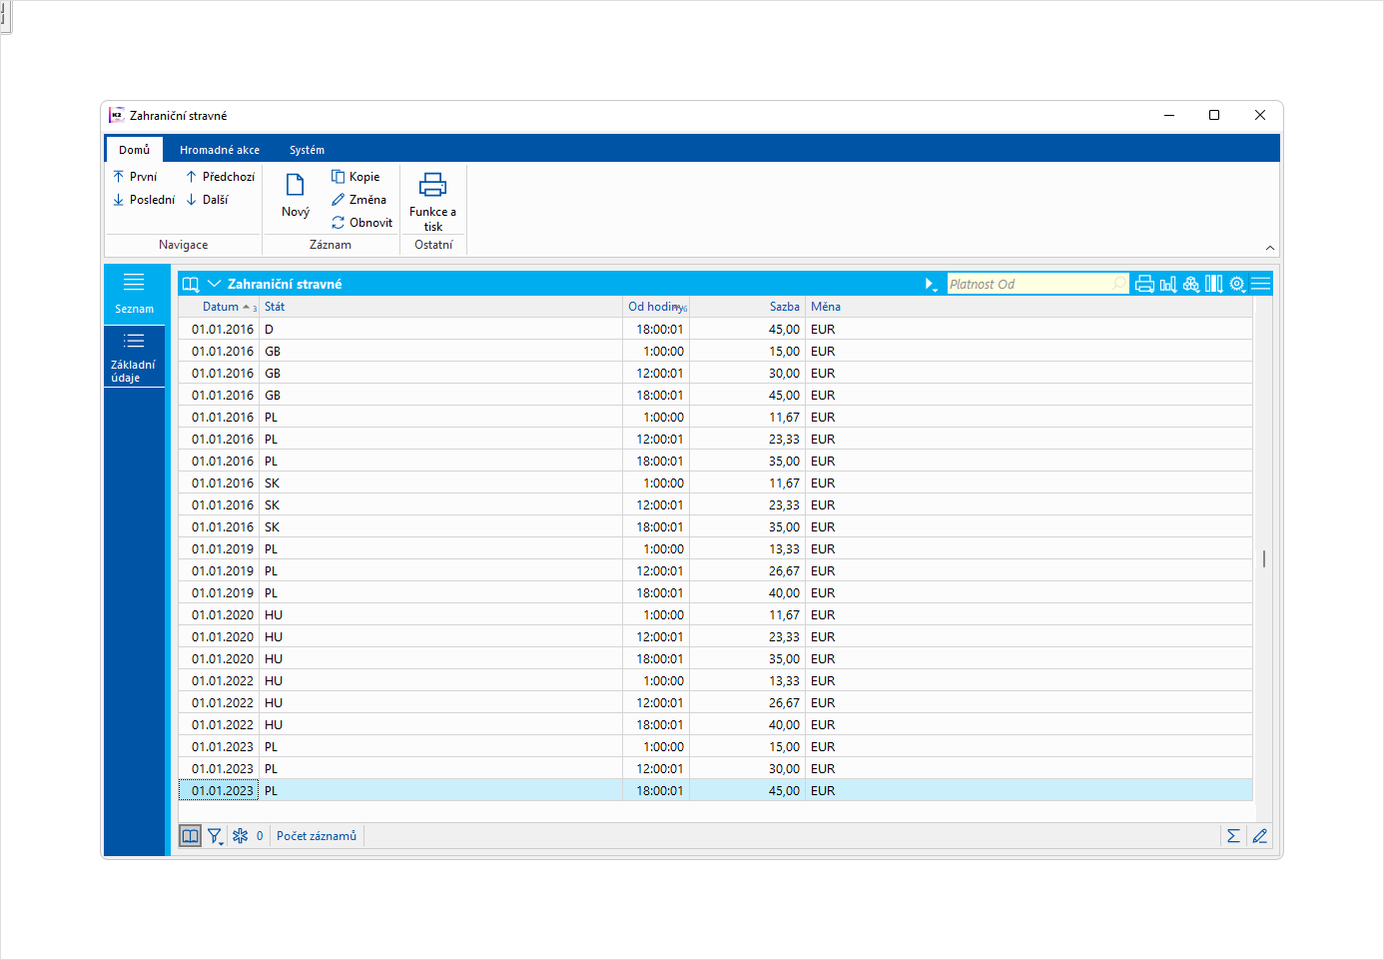Open the filter funnel dropdown in the status bar
Viewport: 1384px width, 960px height.
pyautogui.click(x=215, y=836)
